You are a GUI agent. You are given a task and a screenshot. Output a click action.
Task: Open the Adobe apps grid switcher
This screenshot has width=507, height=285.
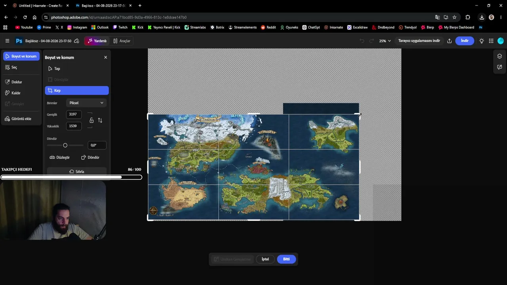pos(491,41)
